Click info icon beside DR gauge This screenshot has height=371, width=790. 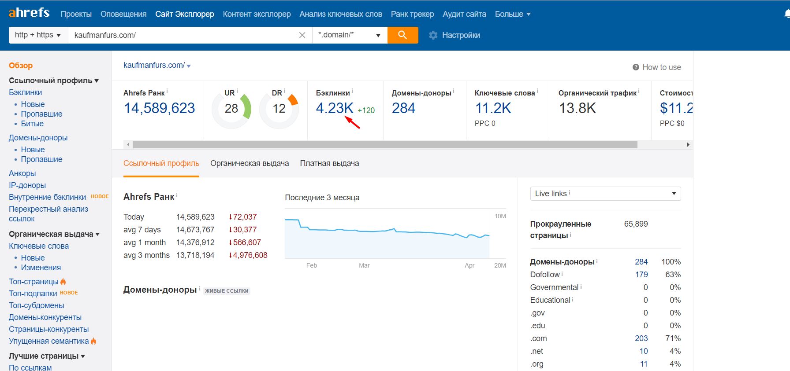(284, 91)
